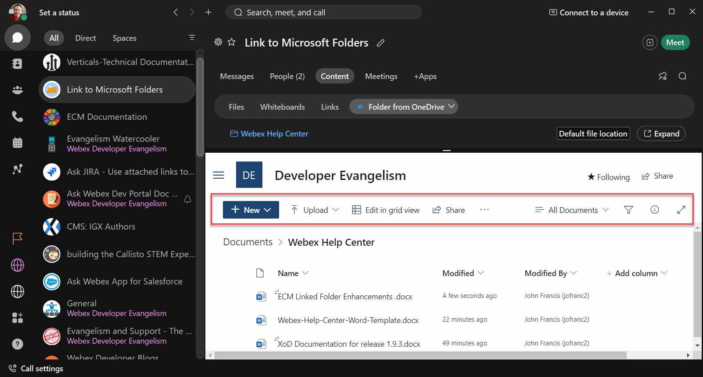
Task: Click Set a status
Action: coord(59,12)
